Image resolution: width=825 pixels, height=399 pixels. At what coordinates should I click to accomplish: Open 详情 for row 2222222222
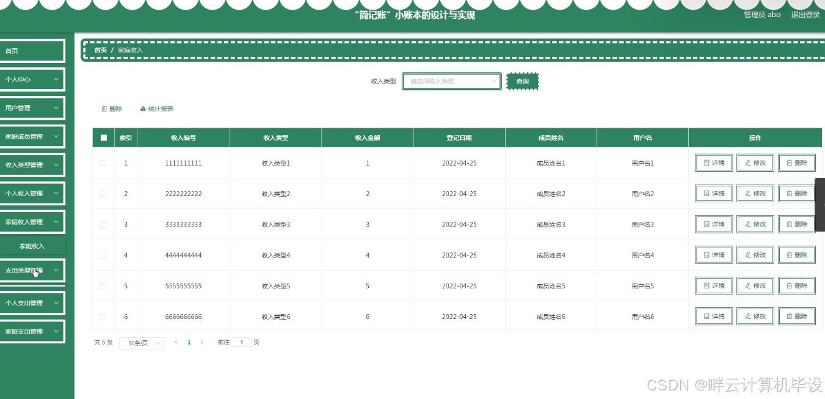[714, 194]
